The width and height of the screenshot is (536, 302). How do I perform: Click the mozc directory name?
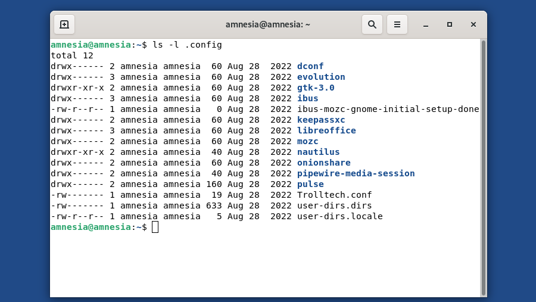[308, 141]
